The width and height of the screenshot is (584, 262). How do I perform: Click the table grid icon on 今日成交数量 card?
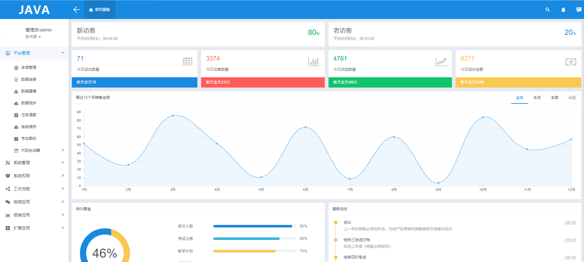[x=187, y=62]
